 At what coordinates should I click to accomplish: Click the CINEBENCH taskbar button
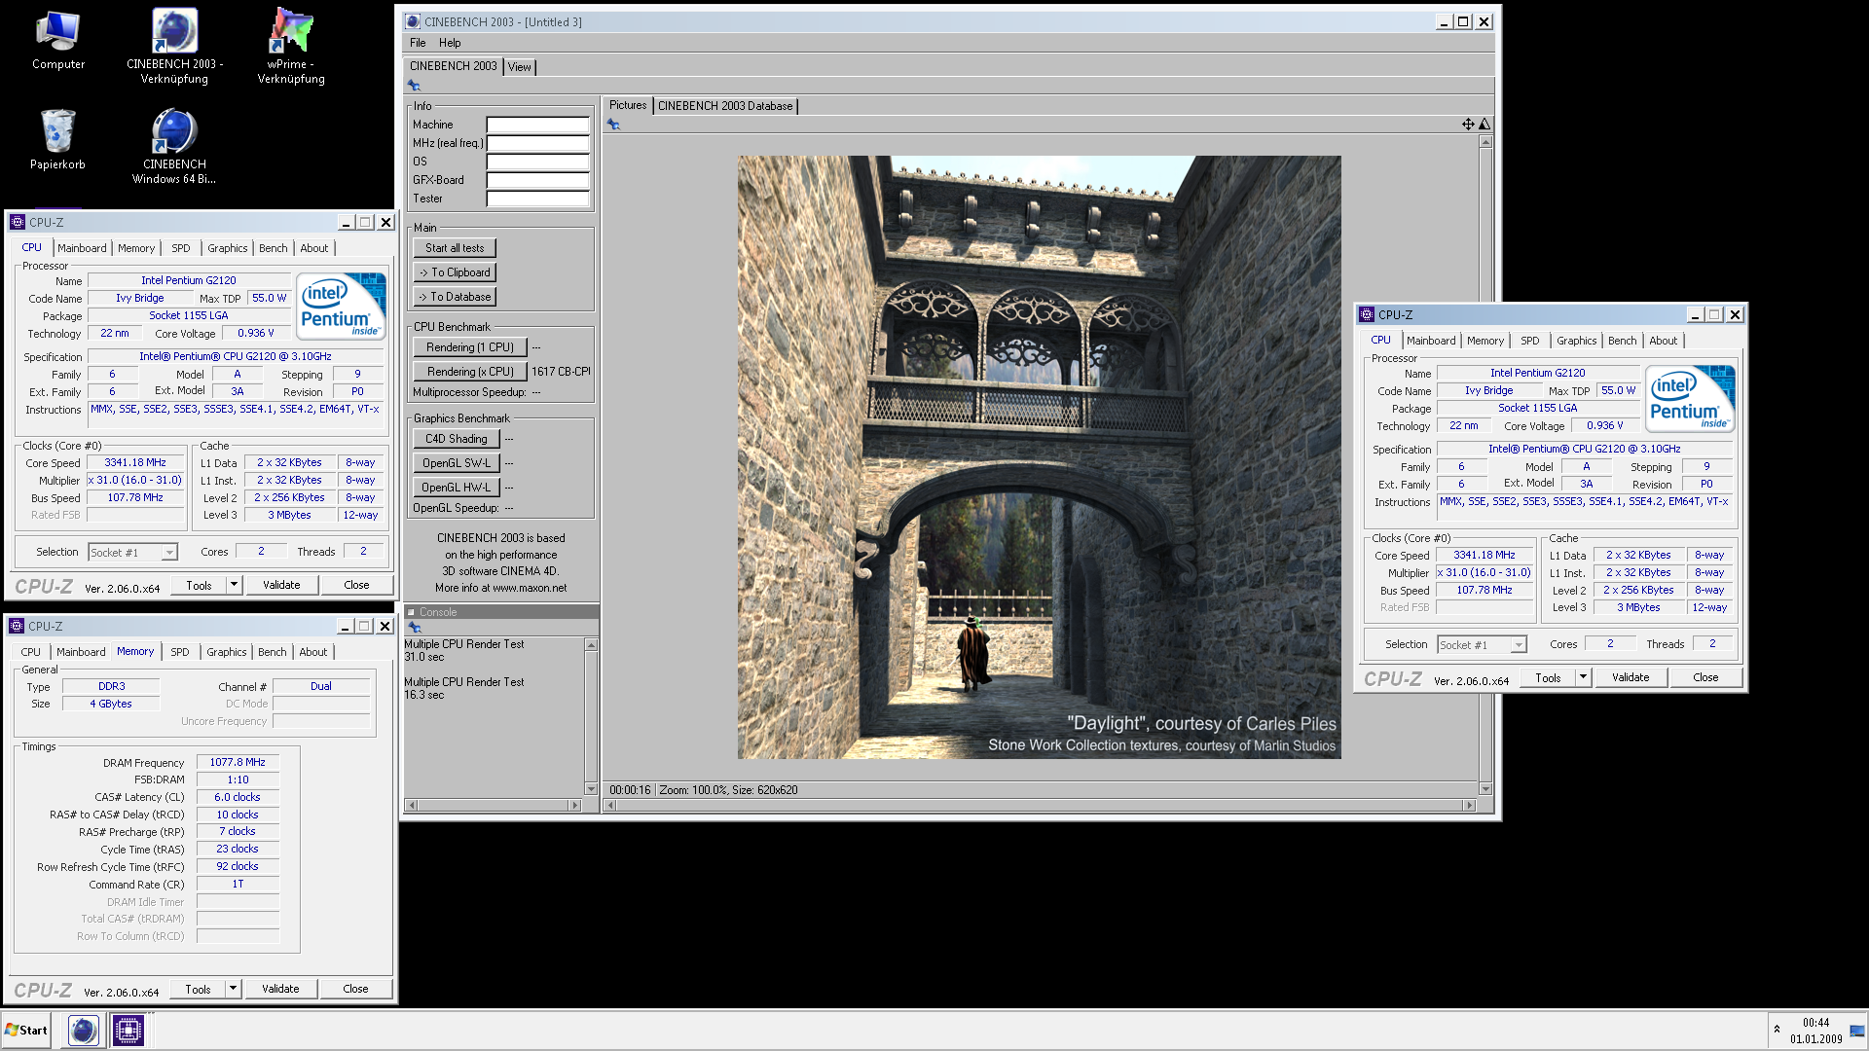click(84, 1030)
